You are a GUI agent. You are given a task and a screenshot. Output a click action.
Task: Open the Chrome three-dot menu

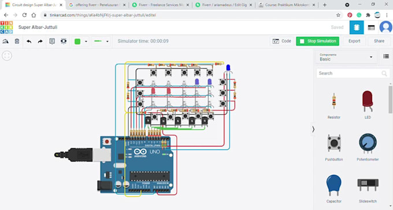click(387, 15)
